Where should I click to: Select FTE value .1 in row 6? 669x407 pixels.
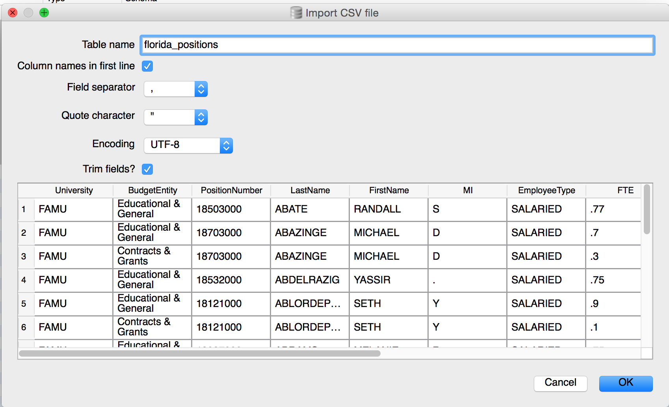tap(613, 327)
